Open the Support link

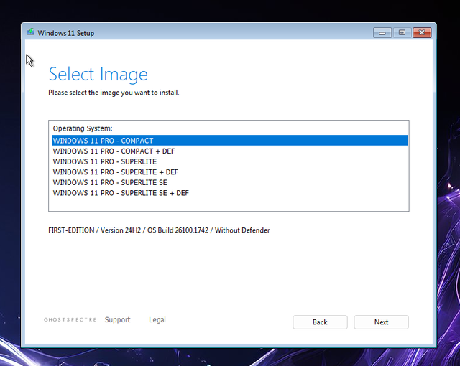(117, 320)
